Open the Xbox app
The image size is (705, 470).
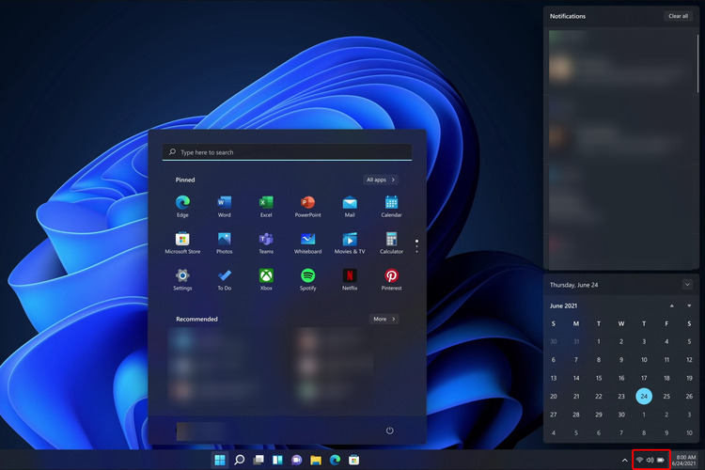(x=266, y=275)
